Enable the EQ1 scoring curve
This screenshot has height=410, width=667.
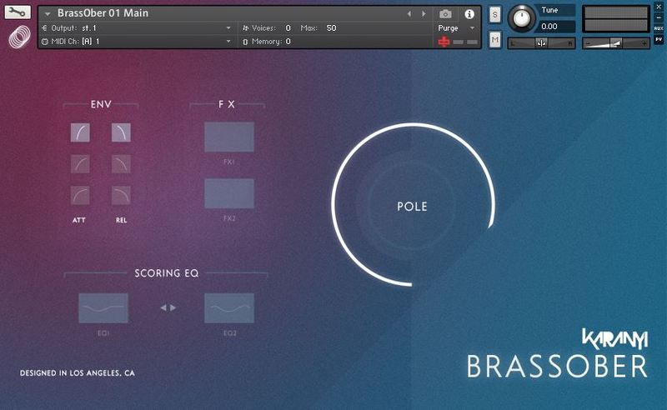pos(103,308)
